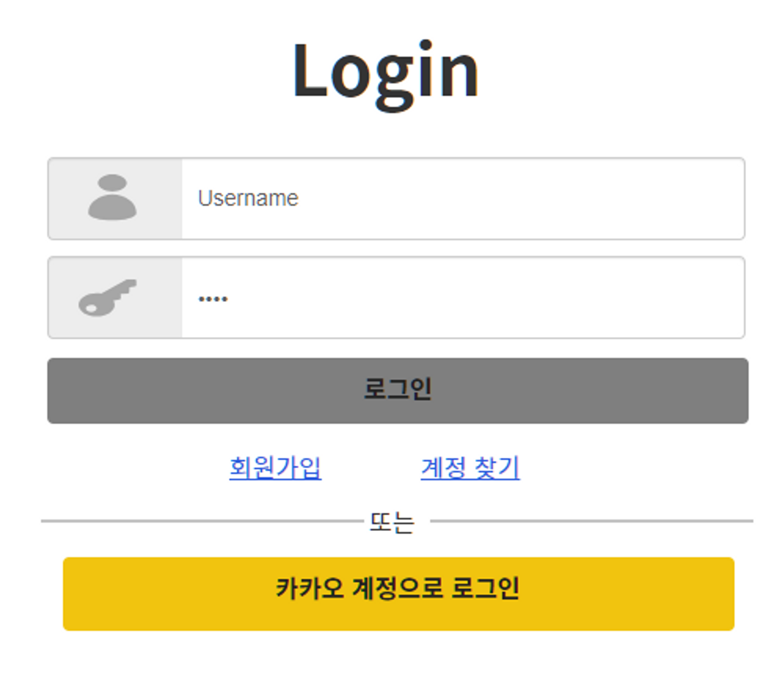783x676 pixels.
Task: Open the 회원가입 sign-up link
Action: tap(275, 467)
